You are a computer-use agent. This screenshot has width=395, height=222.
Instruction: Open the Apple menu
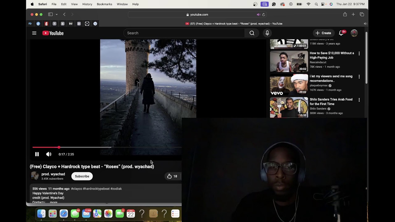(x=32, y=4)
